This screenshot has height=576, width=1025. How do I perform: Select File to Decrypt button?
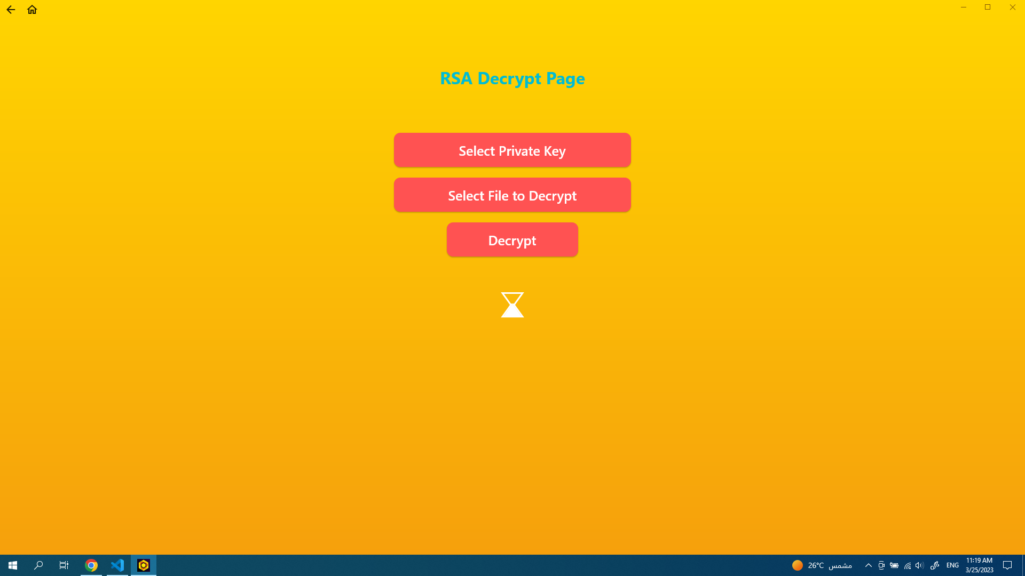coord(512,195)
